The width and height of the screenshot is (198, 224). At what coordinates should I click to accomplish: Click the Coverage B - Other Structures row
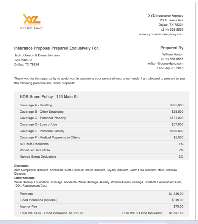click(101, 112)
